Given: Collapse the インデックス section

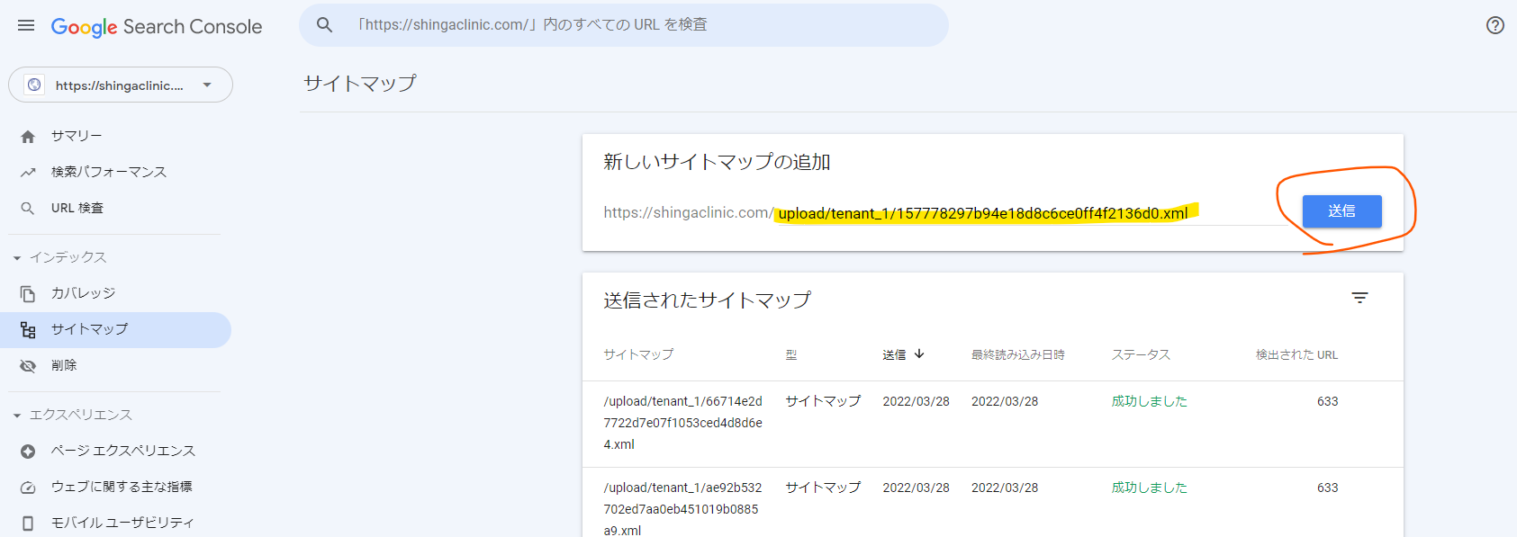Looking at the screenshot, I should click(17, 258).
